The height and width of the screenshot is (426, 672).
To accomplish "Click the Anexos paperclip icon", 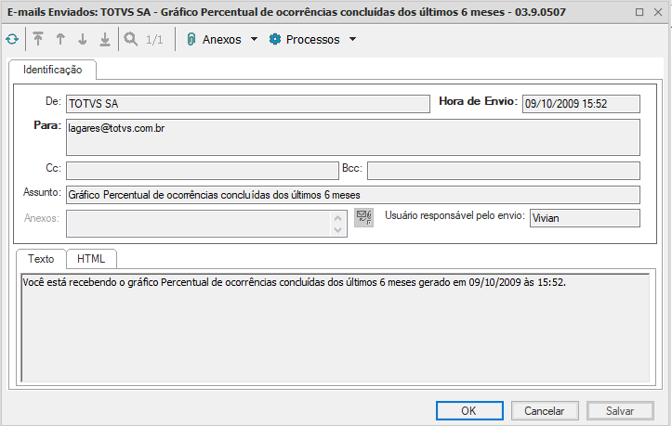I will tap(191, 39).
